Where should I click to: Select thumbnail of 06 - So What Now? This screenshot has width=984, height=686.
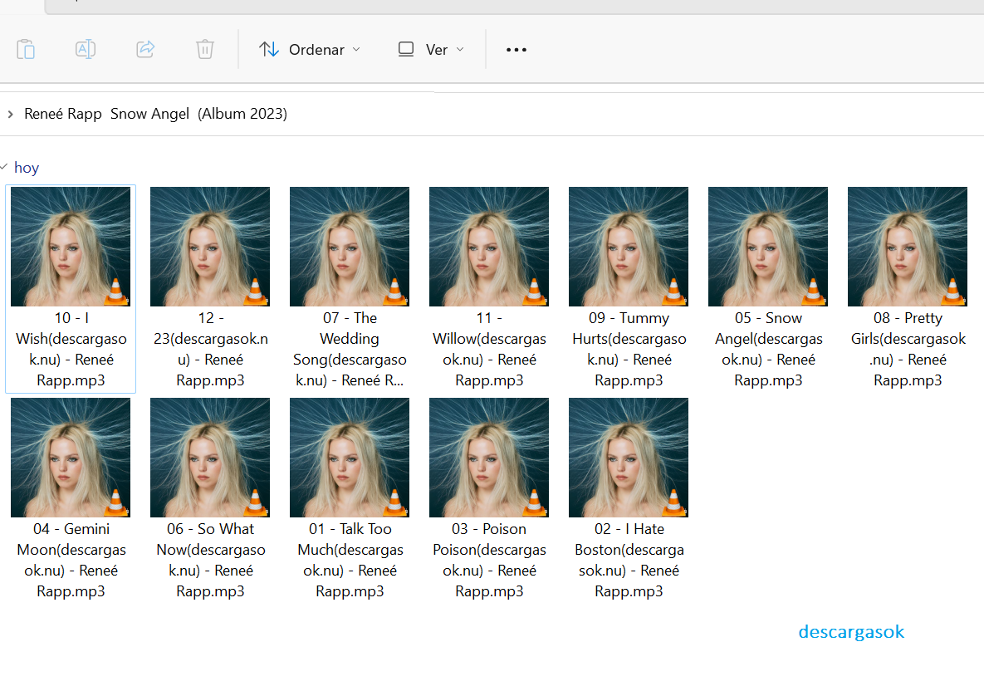pos(210,458)
